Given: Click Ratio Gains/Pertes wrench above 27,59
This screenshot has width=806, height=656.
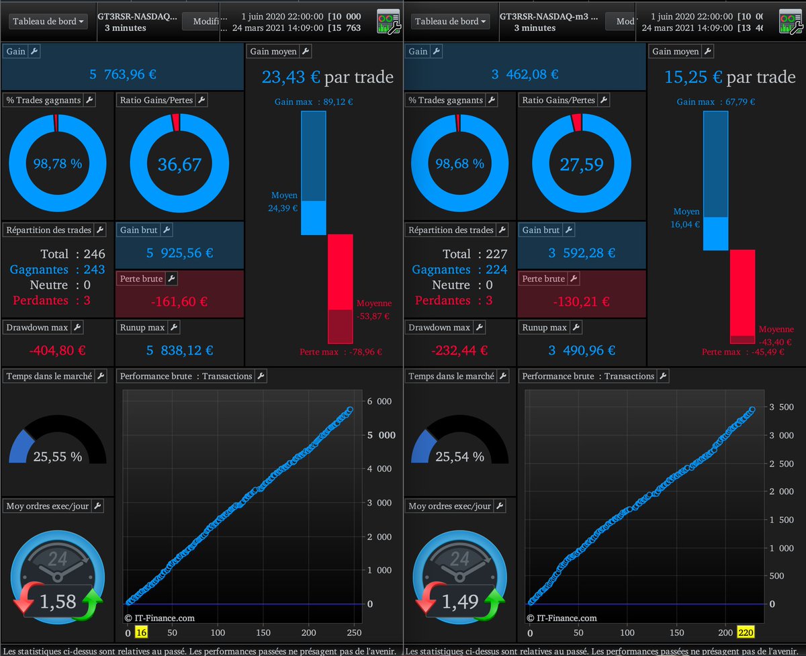Looking at the screenshot, I should click(603, 100).
